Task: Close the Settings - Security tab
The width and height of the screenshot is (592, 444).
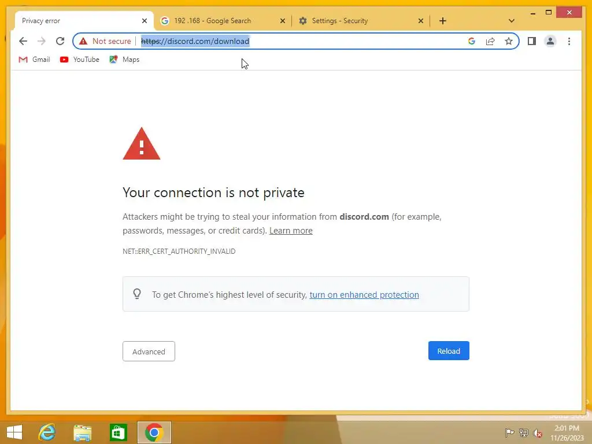Action: tap(421, 21)
